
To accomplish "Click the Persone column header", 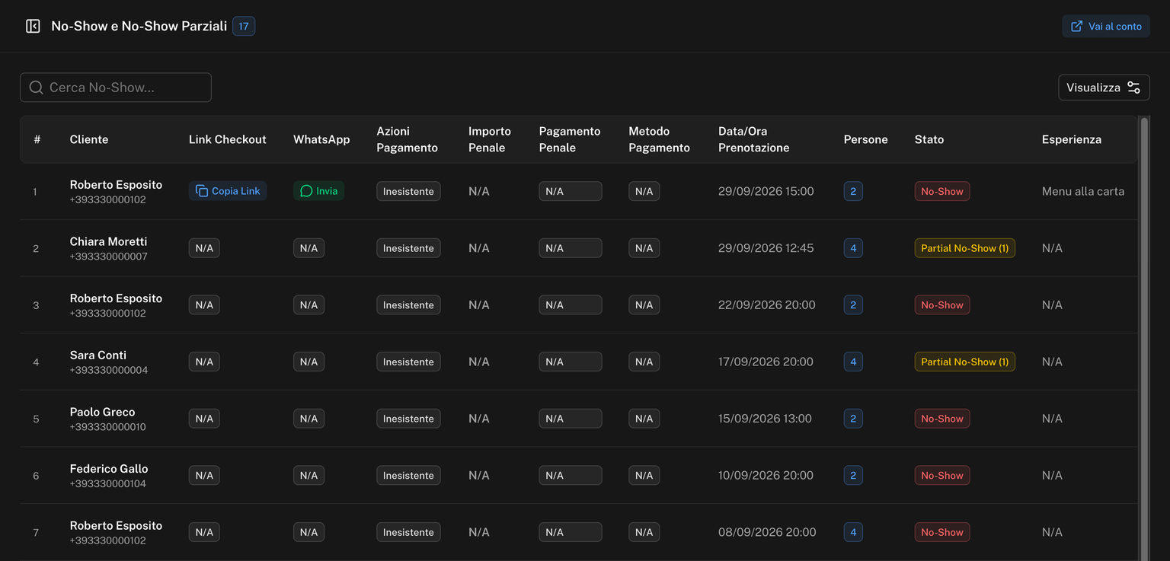I will [866, 139].
